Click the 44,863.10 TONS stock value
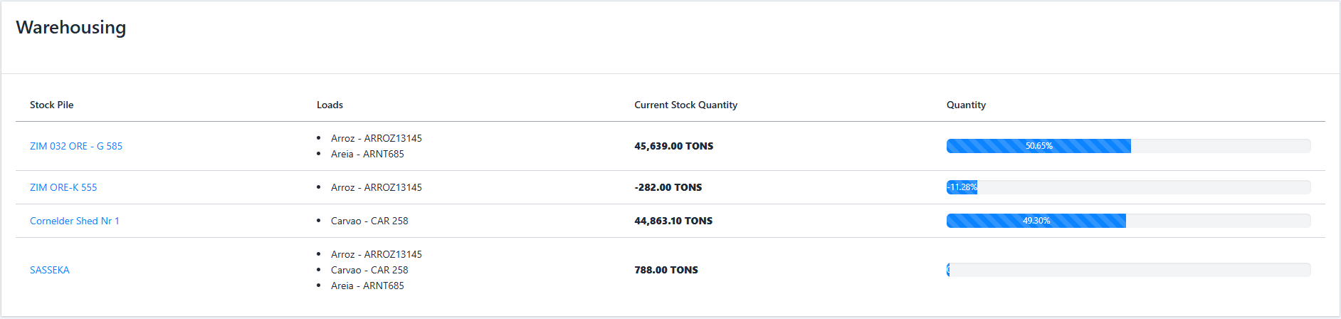1341x319 pixels. (x=673, y=221)
